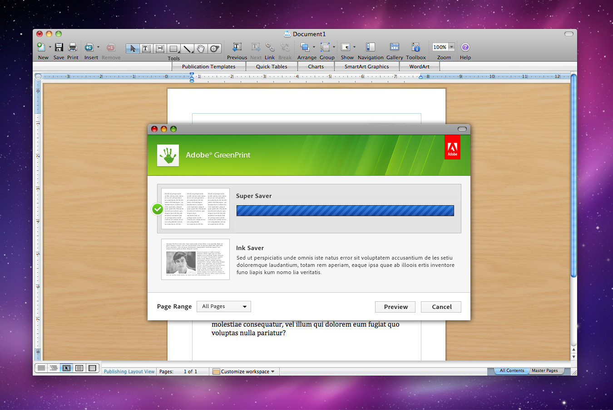Select the Zoom loupe tool
The height and width of the screenshot is (410, 613).
click(214, 48)
